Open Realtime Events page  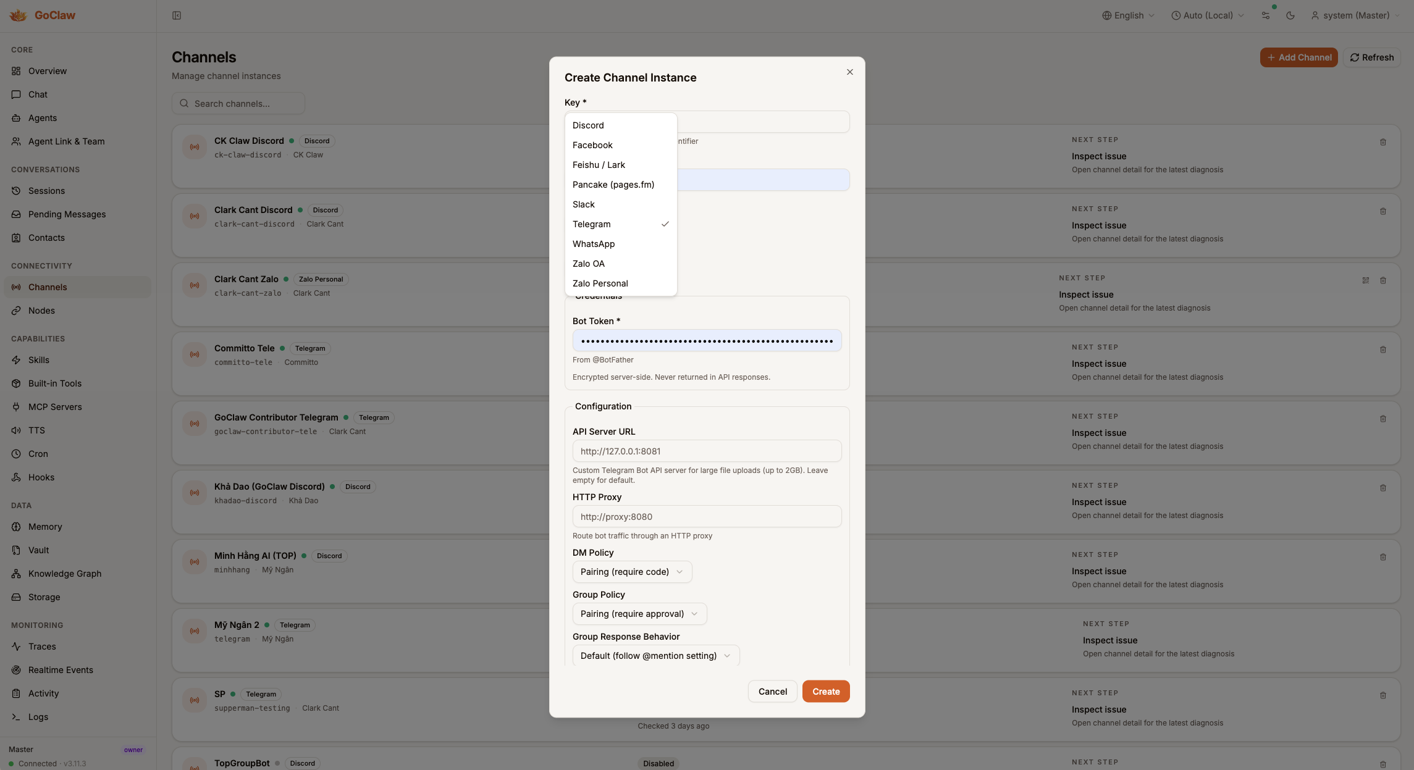(78, 670)
